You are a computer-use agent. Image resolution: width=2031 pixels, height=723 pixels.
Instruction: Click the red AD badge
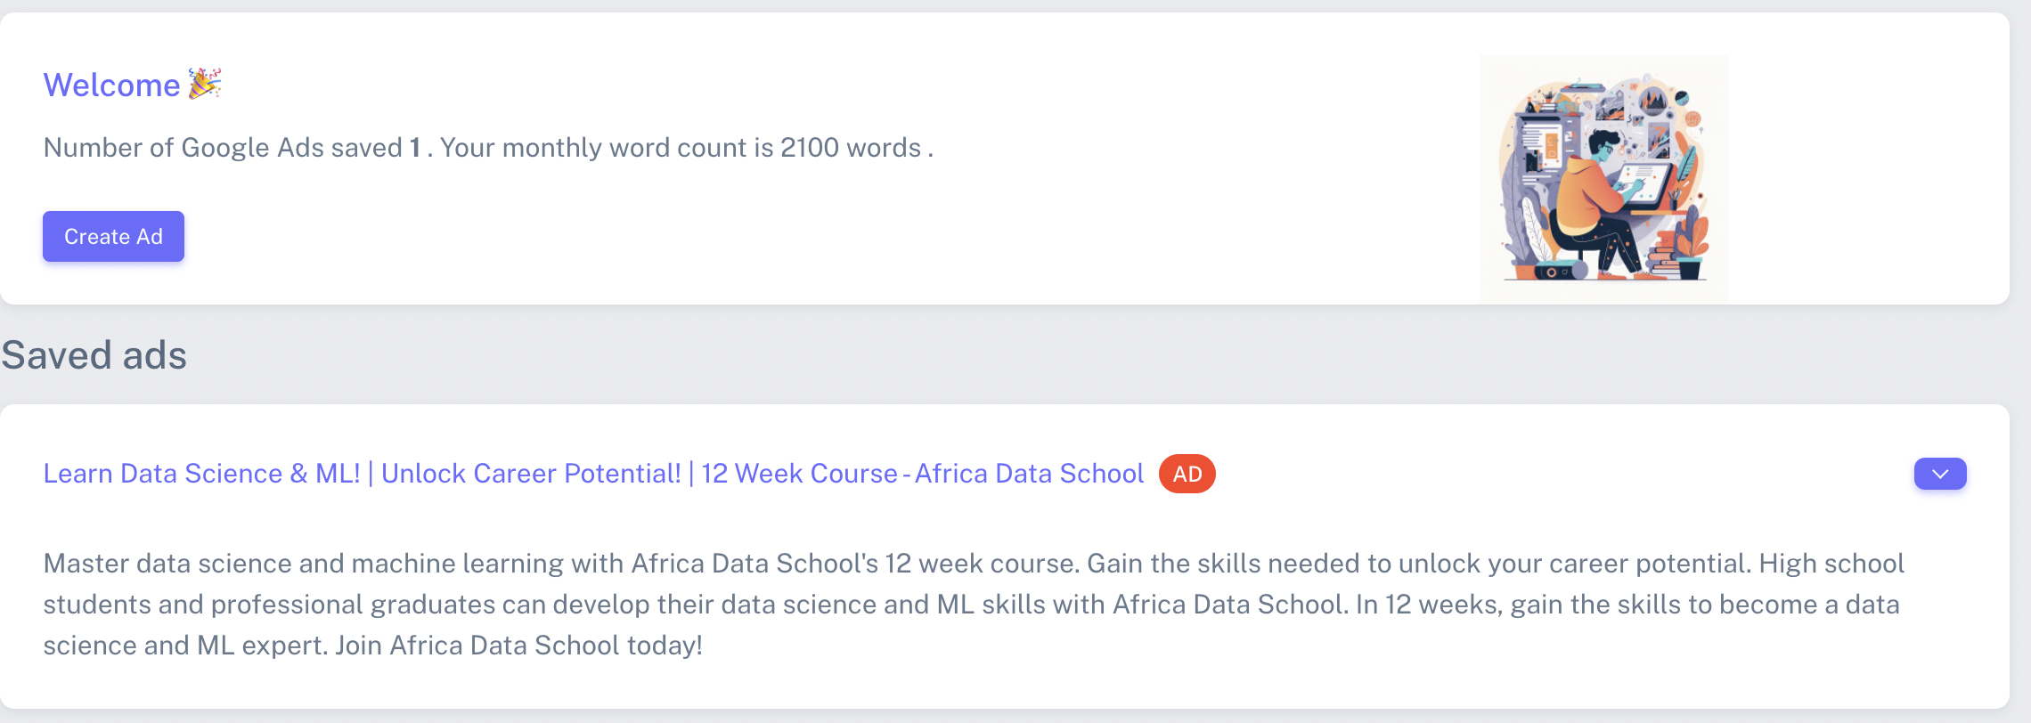(x=1187, y=474)
